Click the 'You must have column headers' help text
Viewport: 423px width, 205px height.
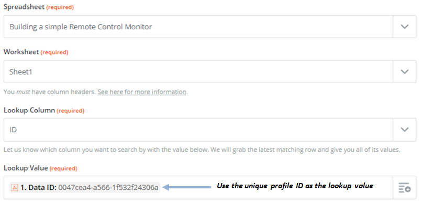(50, 92)
